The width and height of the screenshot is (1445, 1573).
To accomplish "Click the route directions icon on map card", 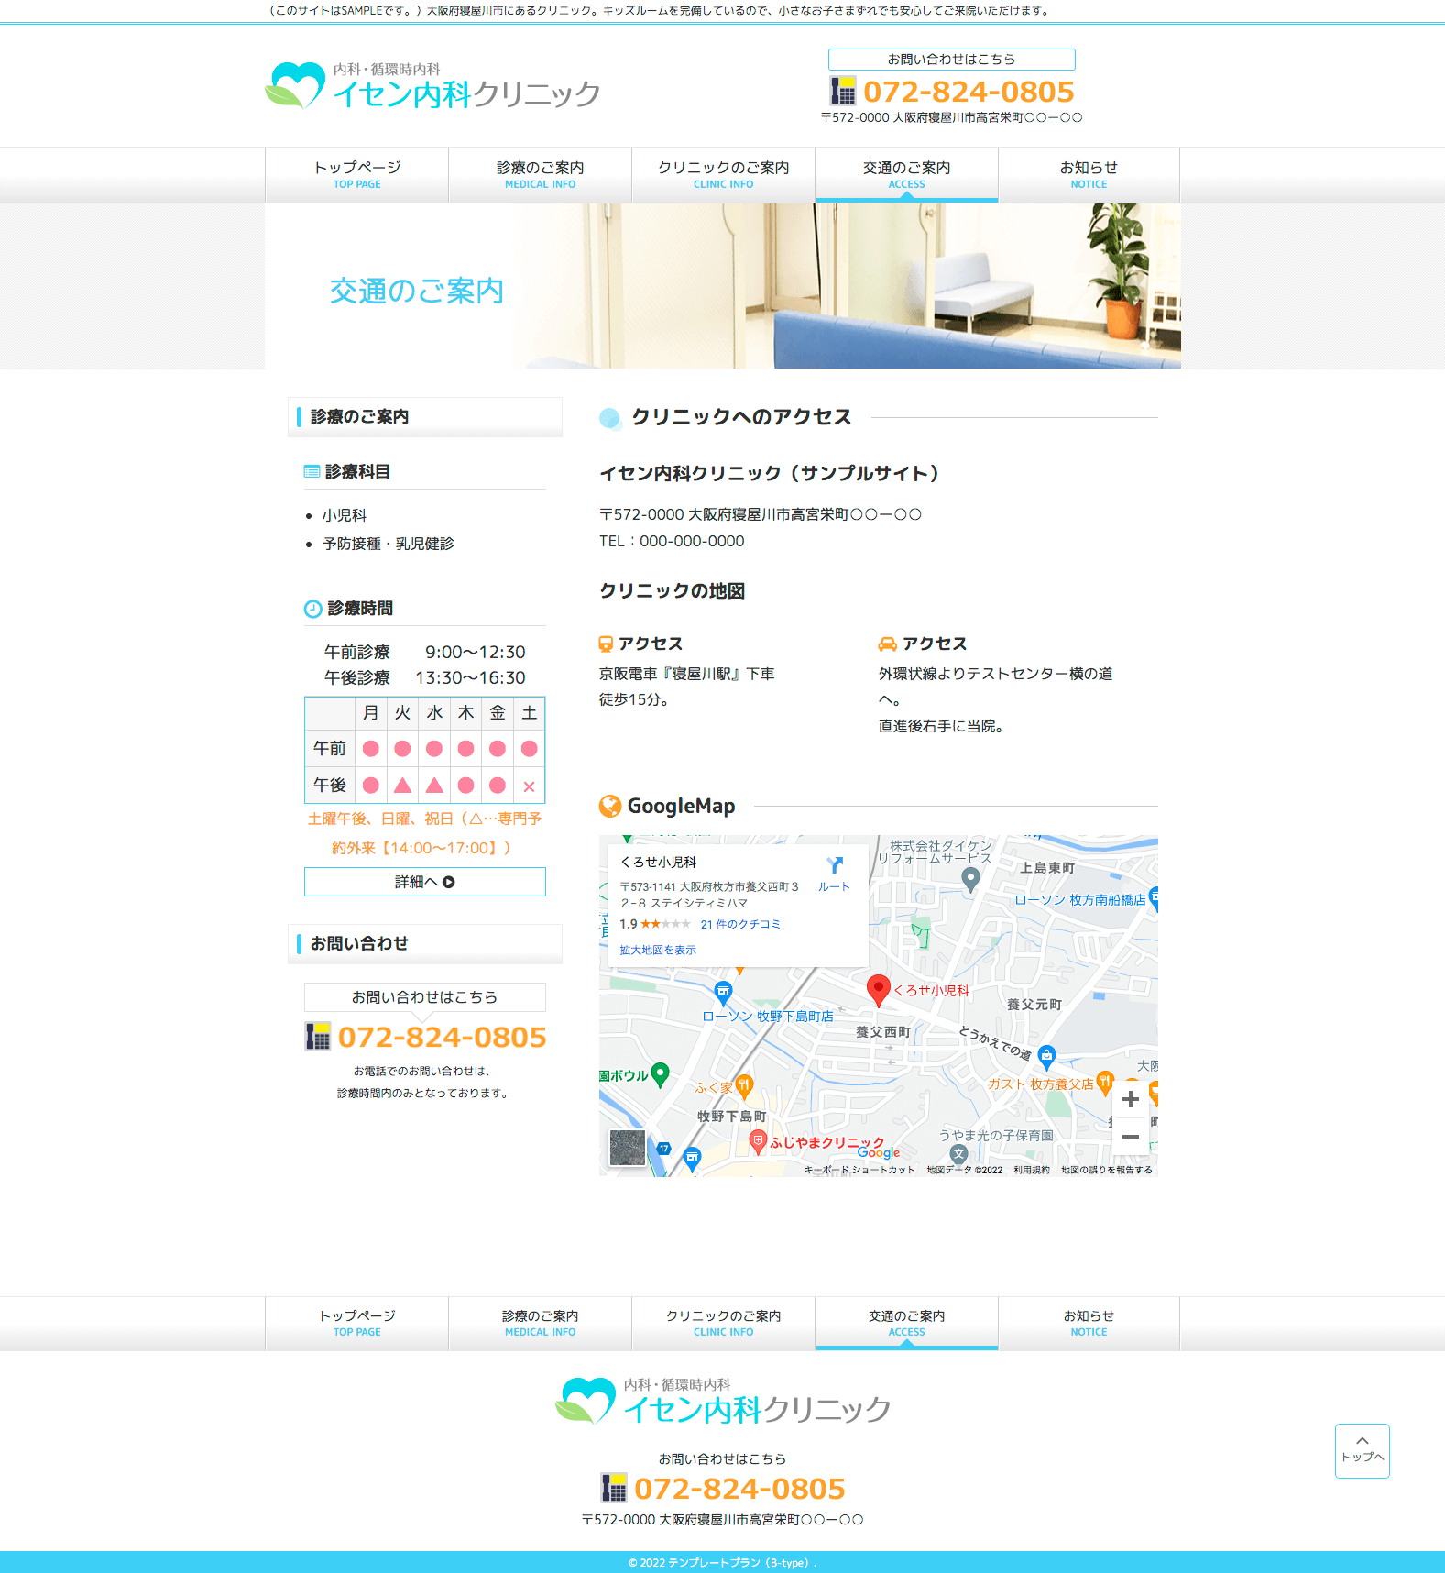I will click(834, 866).
